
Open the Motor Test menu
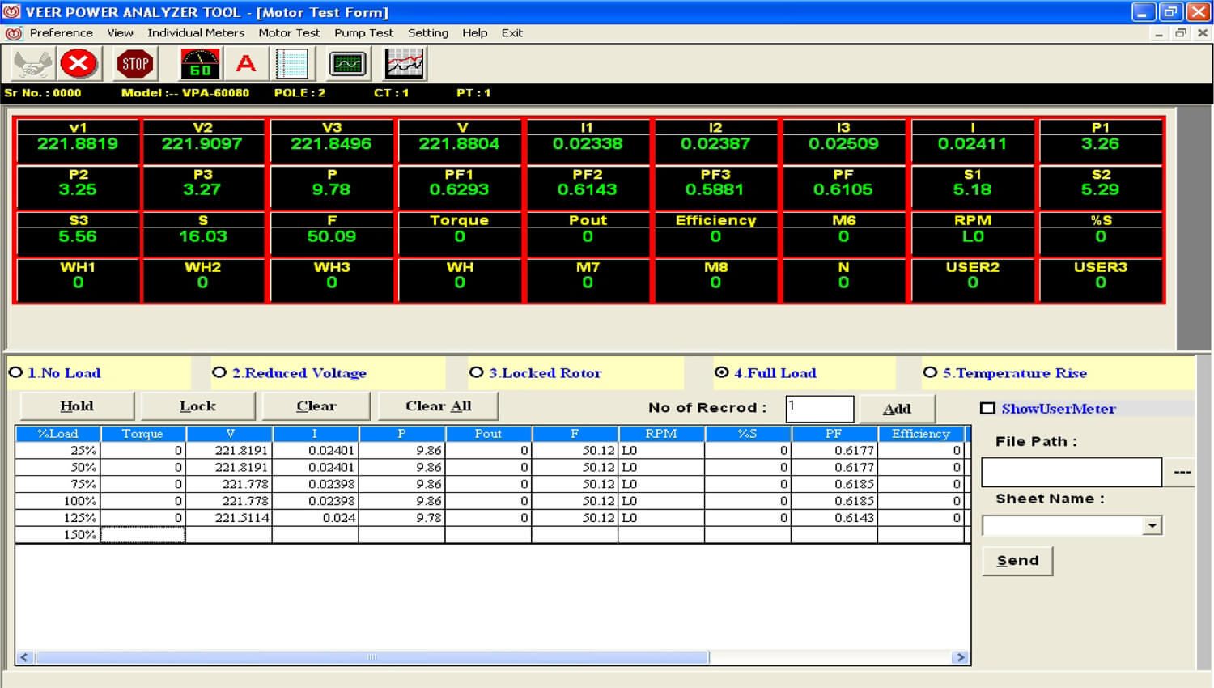pos(289,33)
